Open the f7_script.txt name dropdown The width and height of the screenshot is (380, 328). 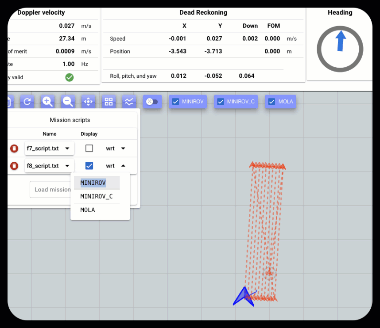pos(49,149)
